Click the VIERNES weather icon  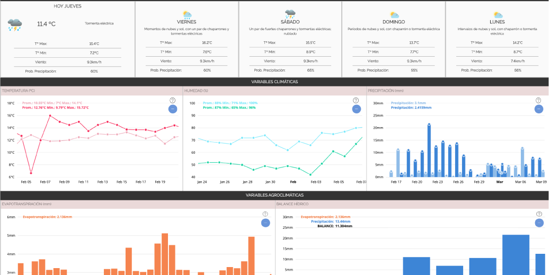click(187, 15)
